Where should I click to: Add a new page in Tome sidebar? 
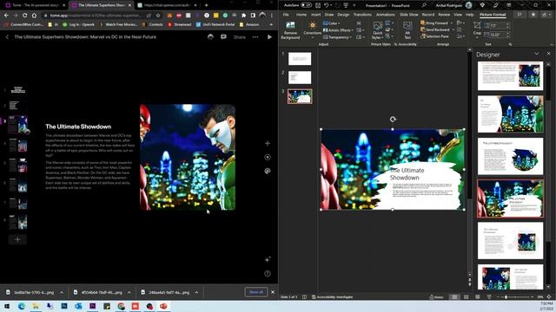click(x=17, y=239)
